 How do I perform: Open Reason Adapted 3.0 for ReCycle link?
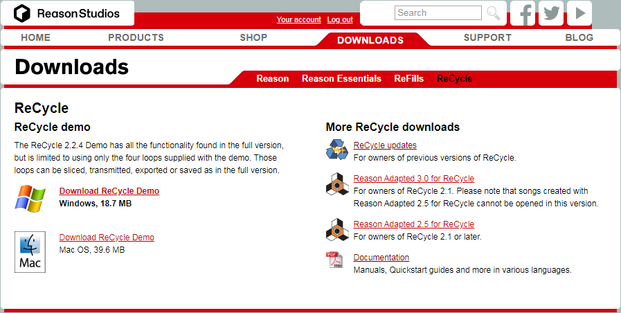tap(414, 179)
